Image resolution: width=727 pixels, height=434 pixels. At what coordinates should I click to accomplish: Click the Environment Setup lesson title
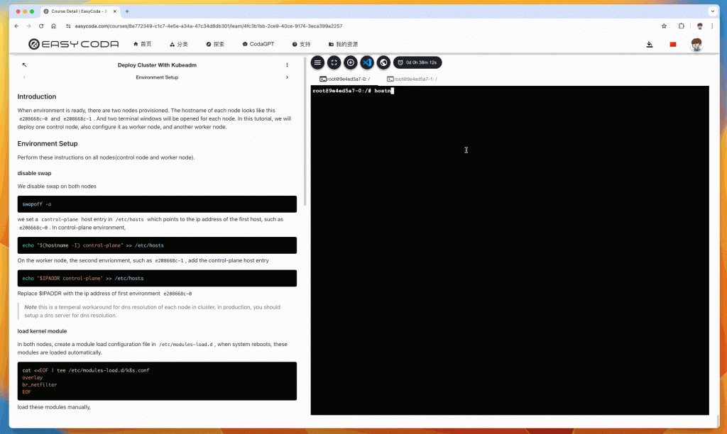pyautogui.click(x=157, y=77)
